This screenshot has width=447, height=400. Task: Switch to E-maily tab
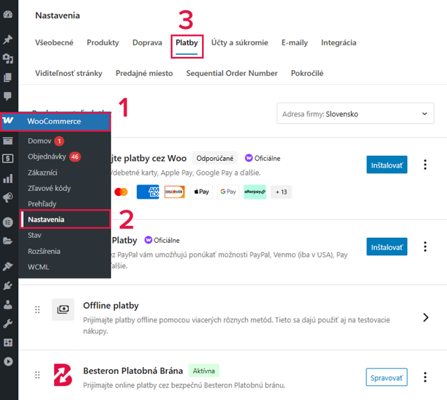click(295, 43)
